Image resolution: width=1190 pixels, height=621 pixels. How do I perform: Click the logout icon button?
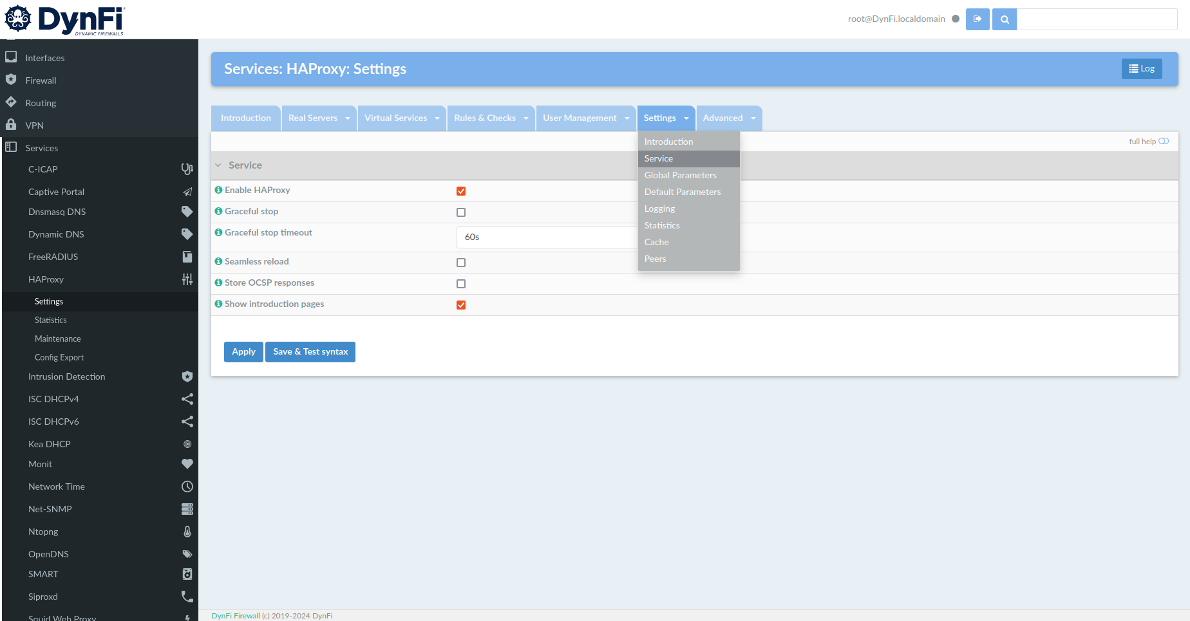click(x=977, y=19)
